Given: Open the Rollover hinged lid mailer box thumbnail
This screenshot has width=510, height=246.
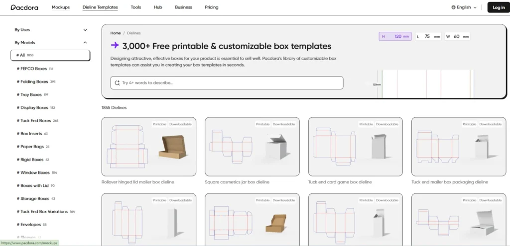Looking at the screenshot, I should pyautogui.click(x=148, y=147).
